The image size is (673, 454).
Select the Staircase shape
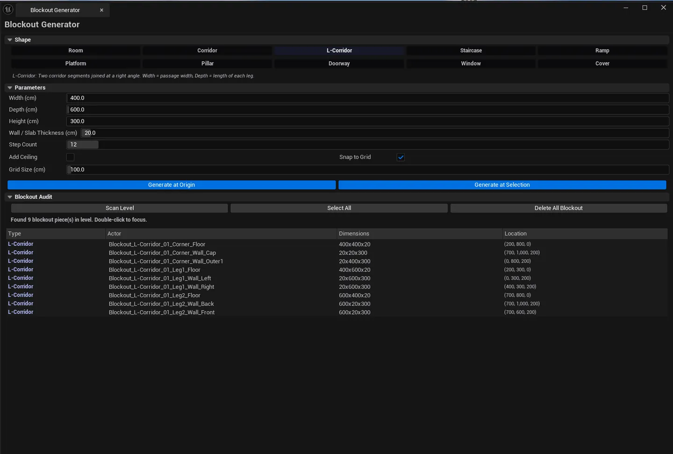[471, 50]
